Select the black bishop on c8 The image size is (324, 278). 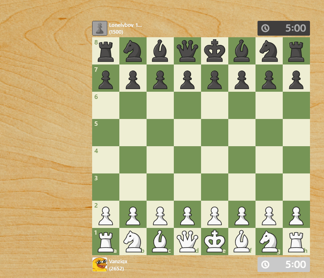point(160,51)
